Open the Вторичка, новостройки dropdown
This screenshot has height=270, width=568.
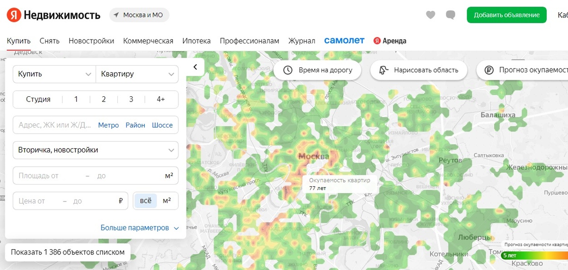(96, 150)
